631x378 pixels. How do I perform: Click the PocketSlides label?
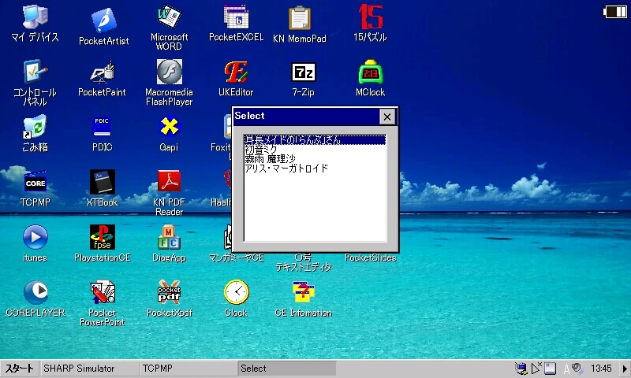tap(371, 258)
